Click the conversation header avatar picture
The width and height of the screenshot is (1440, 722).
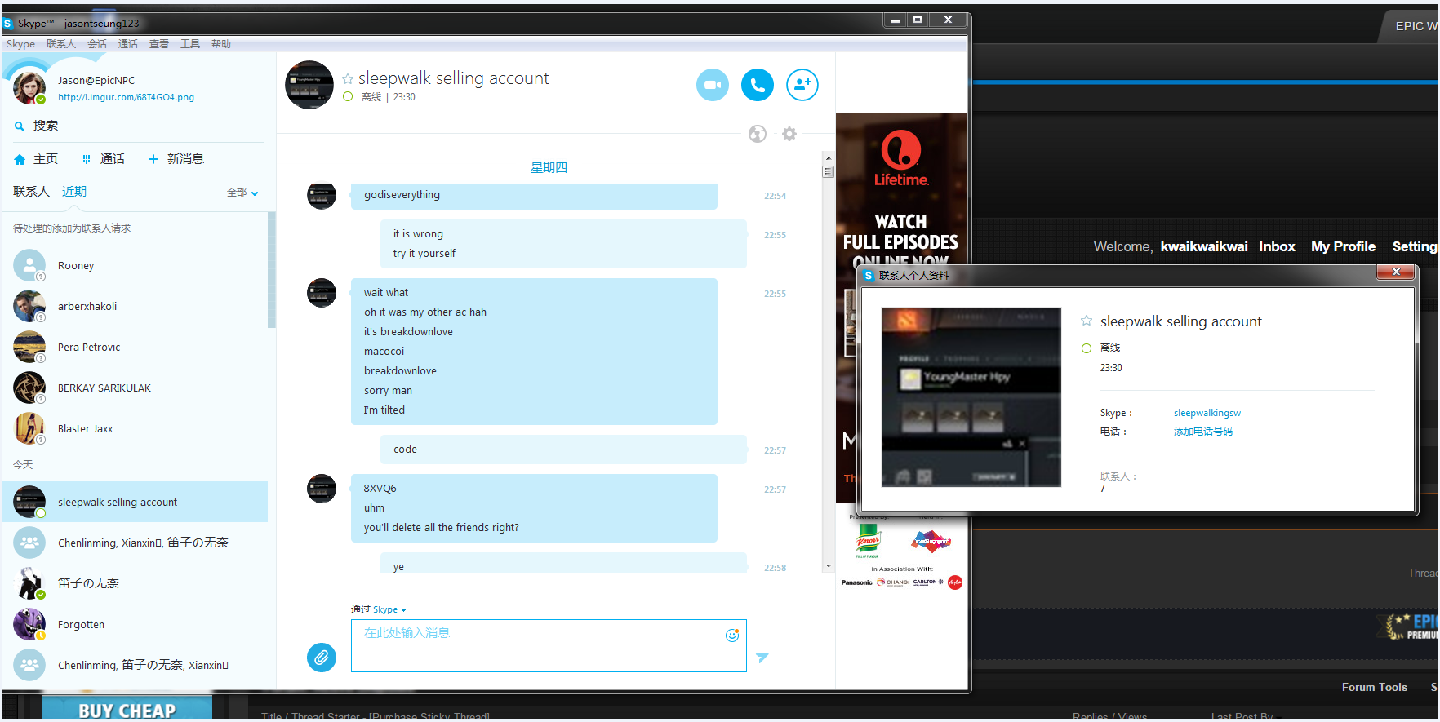(309, 85)
